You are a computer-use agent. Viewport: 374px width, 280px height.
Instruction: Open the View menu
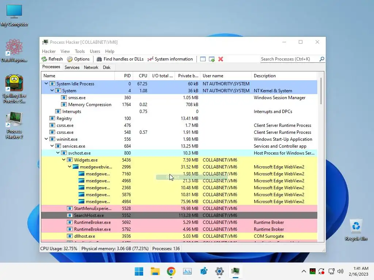[x=65, y=51]
